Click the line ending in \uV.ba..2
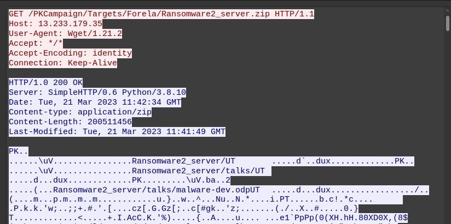 [119, 180]
